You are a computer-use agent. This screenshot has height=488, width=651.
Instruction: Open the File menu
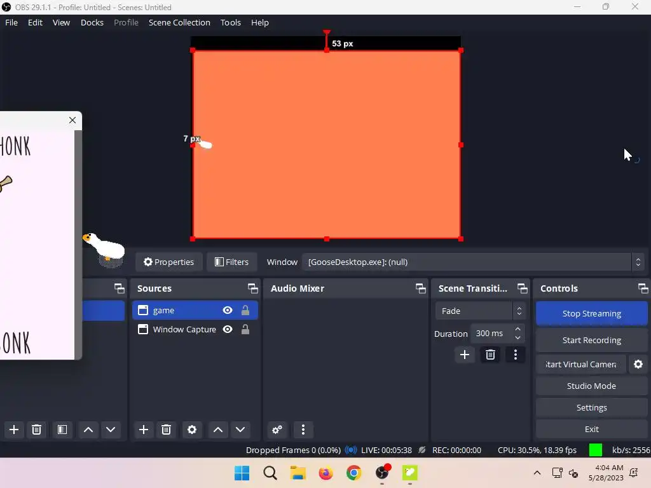tap(11, 22)
